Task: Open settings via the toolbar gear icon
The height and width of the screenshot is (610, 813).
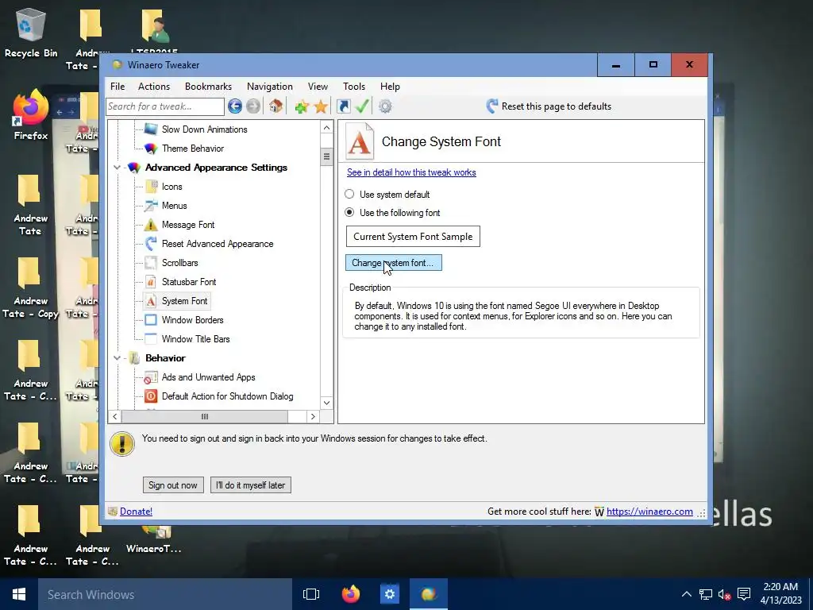Action: coord(385,106)
